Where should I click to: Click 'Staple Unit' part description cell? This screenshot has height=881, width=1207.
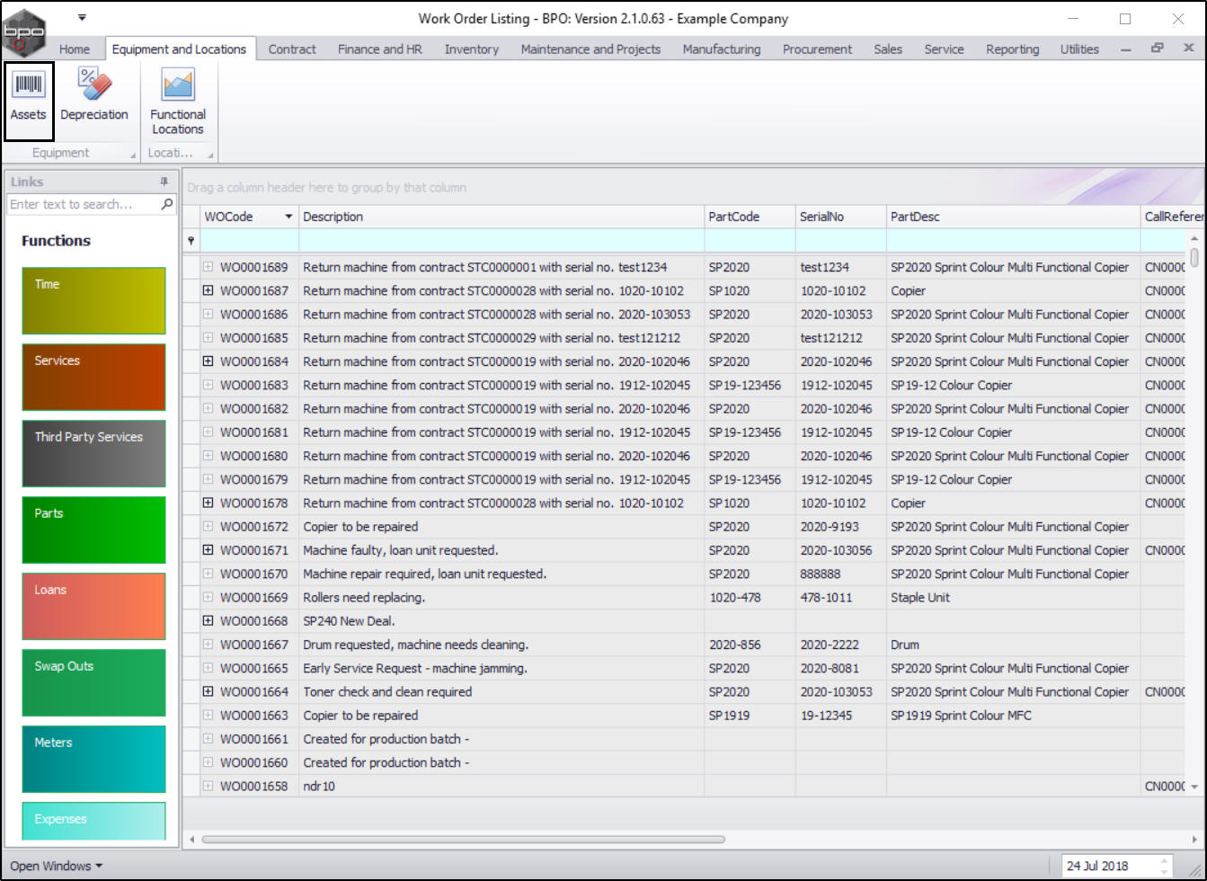point(1014,597)
